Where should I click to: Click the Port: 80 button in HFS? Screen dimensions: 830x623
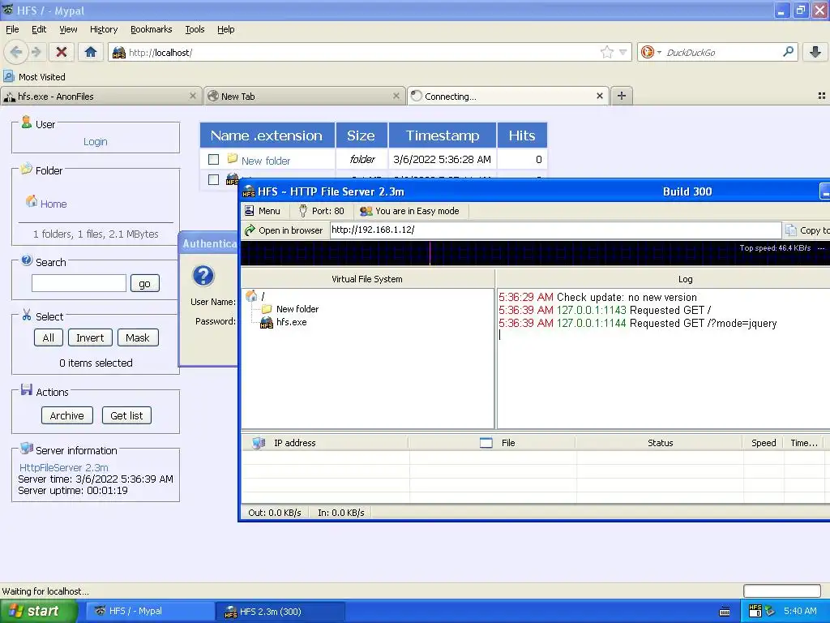click(321, 211)
